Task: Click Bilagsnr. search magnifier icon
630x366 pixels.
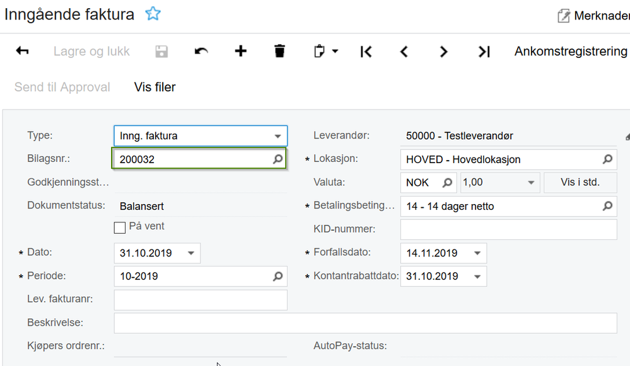Action: (x=277, y=159)
